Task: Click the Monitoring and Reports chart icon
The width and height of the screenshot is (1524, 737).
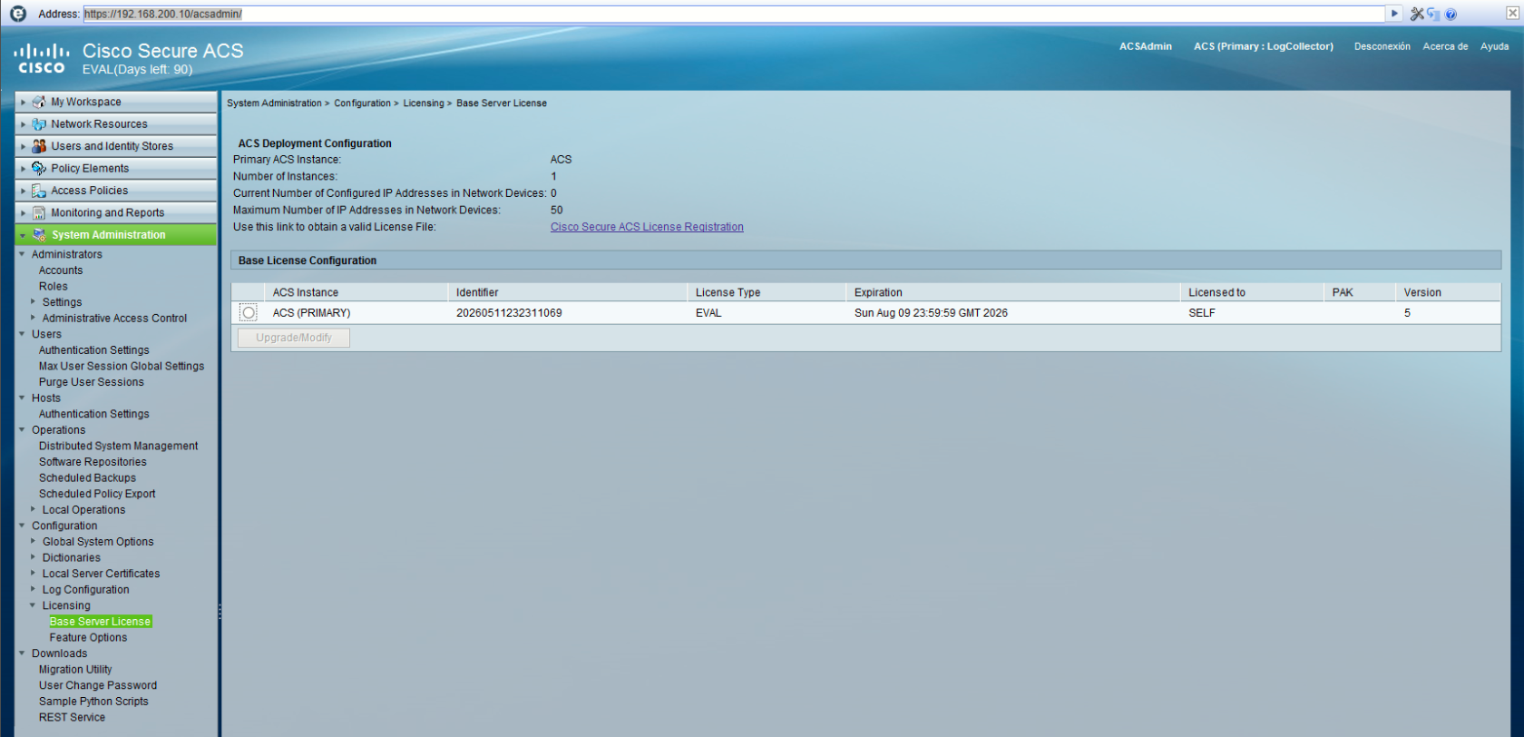Action: click(39, 212)
